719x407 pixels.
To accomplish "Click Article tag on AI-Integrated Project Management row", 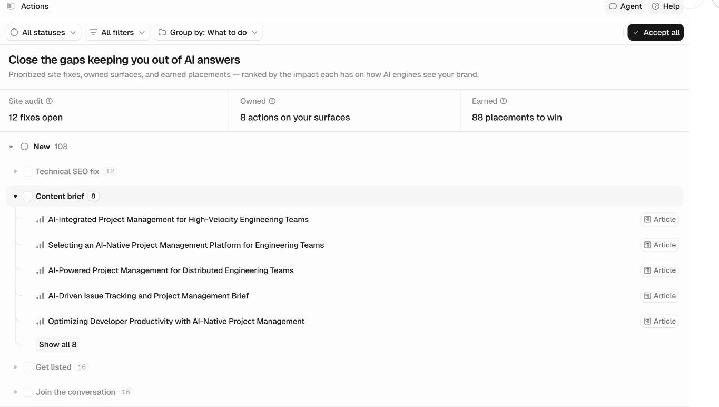I will (x=659, y=219).
